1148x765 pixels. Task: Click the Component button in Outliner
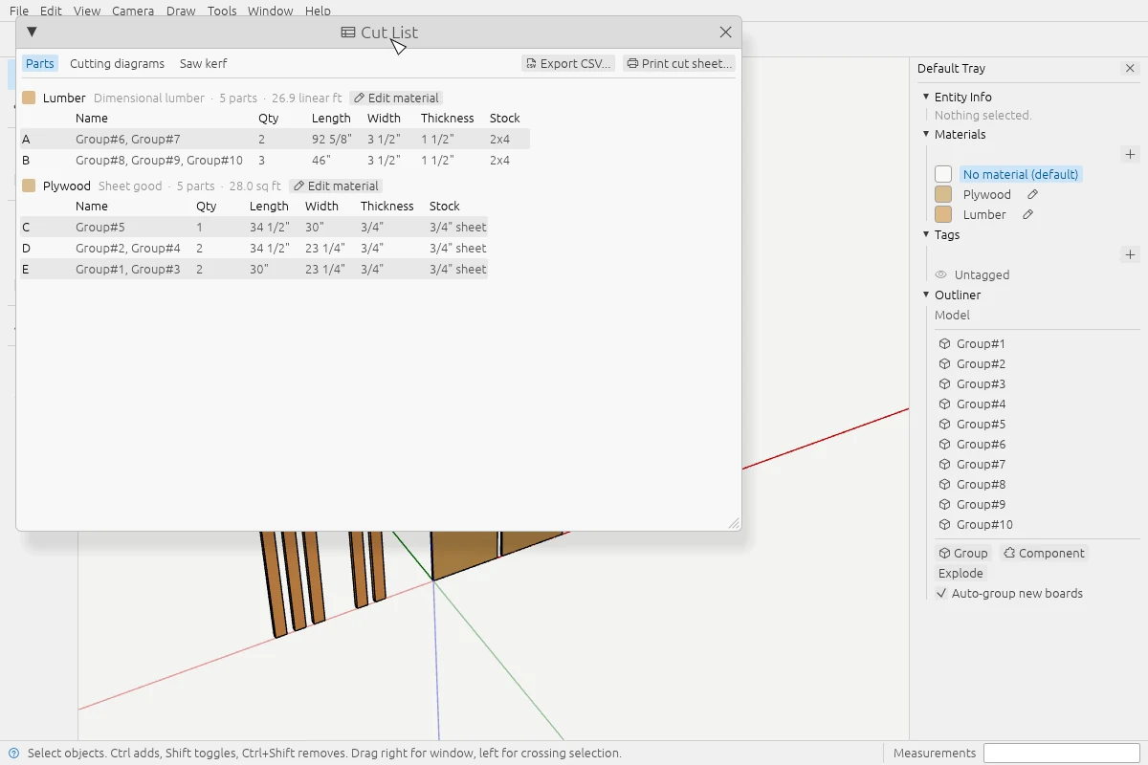click(x=1044, y=553)
